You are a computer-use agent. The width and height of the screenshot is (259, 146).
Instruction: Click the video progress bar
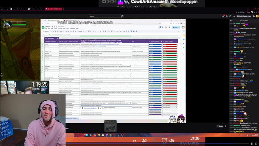pos(157,144)
